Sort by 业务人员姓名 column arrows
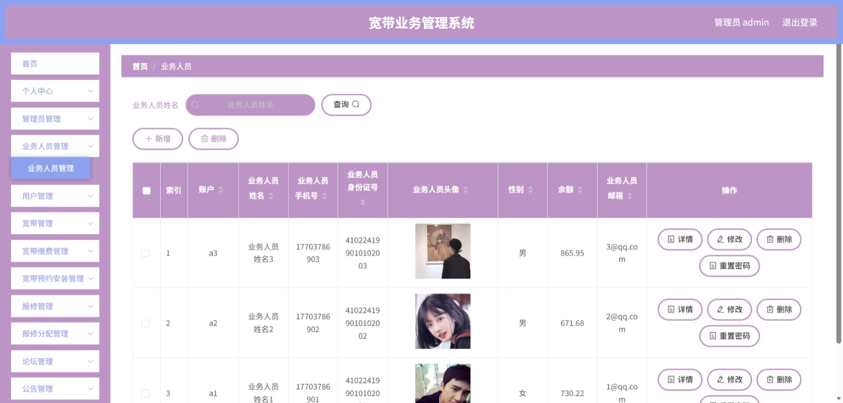The image size is (843, 403). click(x=271, y=196)
